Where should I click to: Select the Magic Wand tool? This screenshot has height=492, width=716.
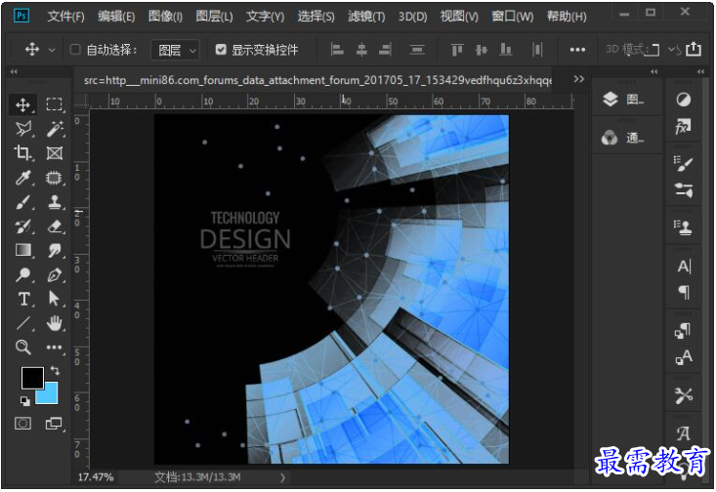click(x=55, y=129)
